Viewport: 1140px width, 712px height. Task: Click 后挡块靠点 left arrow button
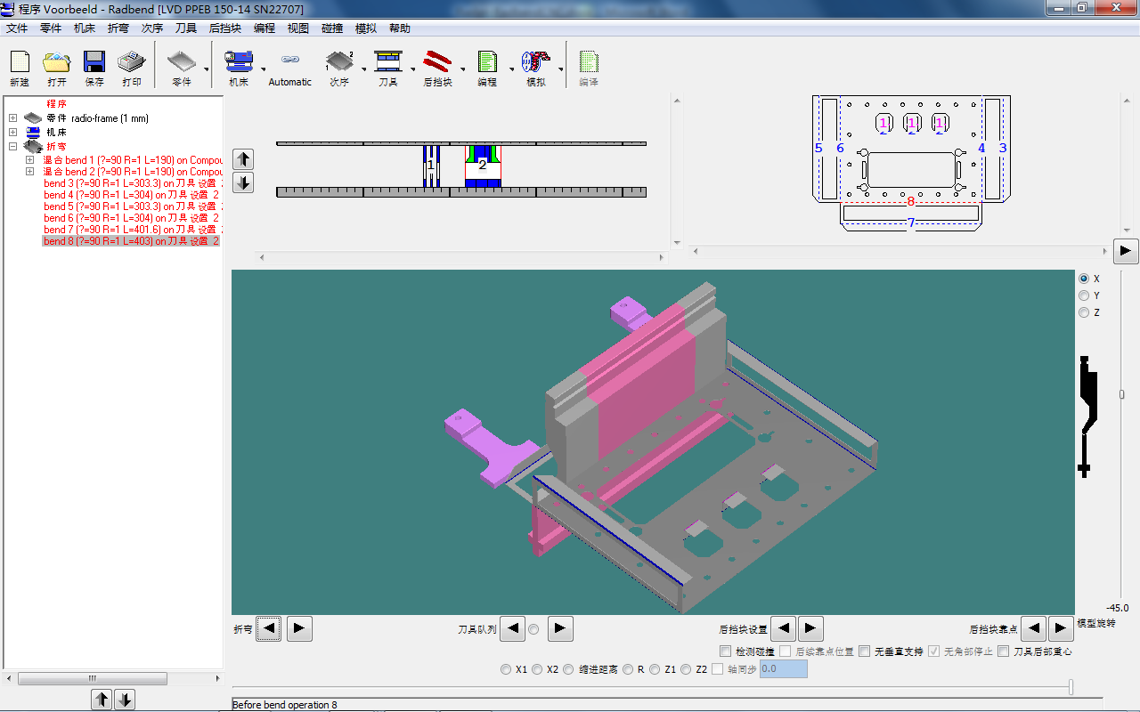coord(1033,628)
